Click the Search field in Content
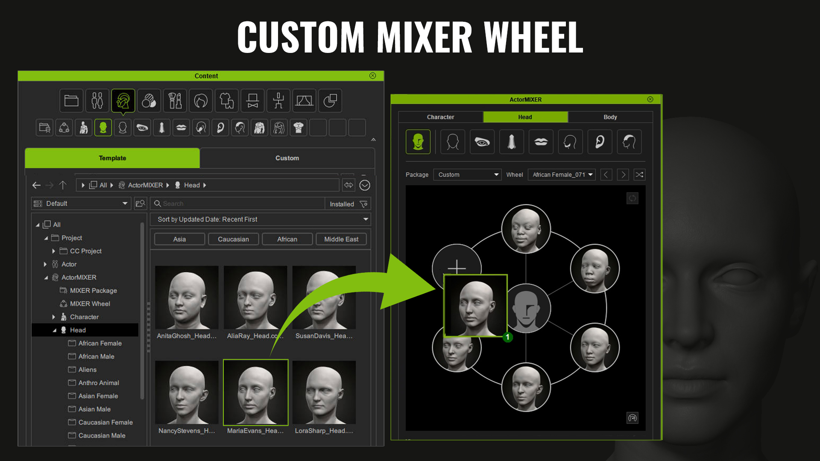Screen dimensions: 820x461 [x=238, y=204]
